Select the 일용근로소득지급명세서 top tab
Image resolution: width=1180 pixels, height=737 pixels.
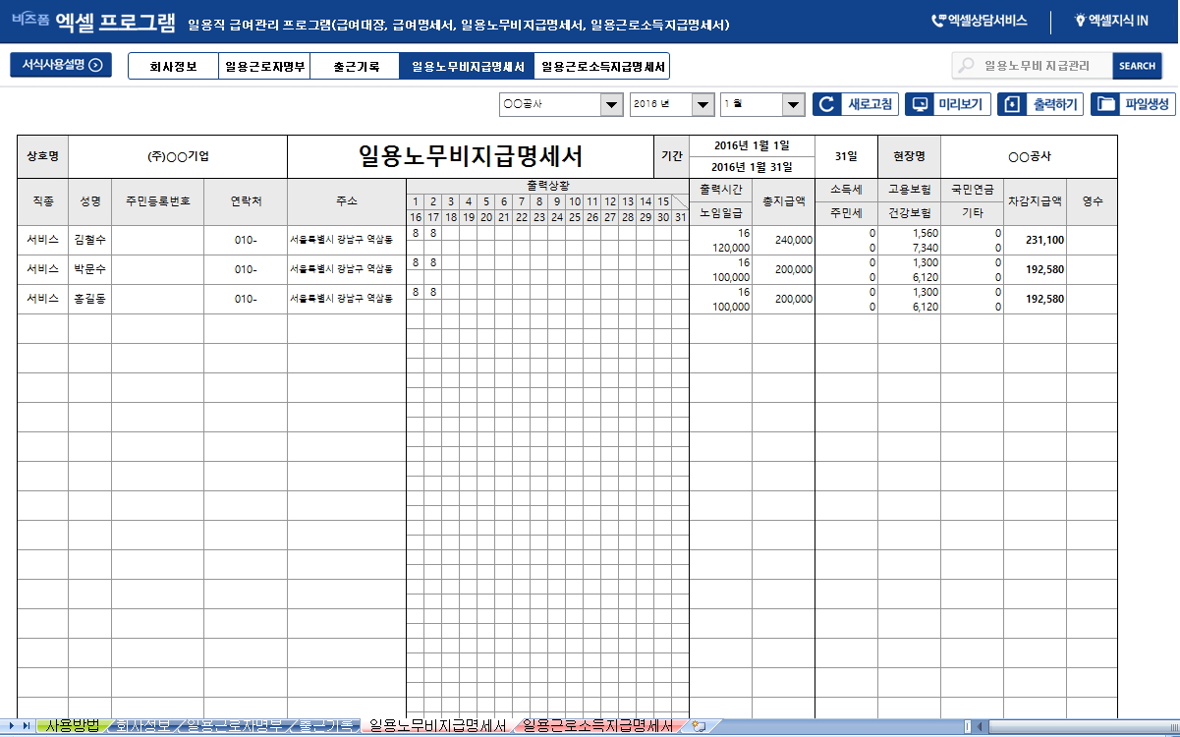click(603, 67)
